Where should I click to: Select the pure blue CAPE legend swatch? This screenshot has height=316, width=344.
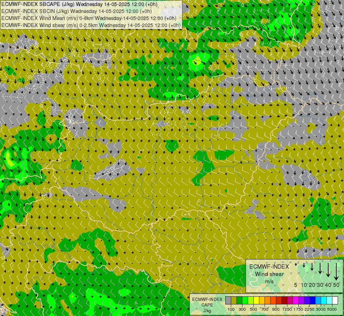tap(313, 301)
